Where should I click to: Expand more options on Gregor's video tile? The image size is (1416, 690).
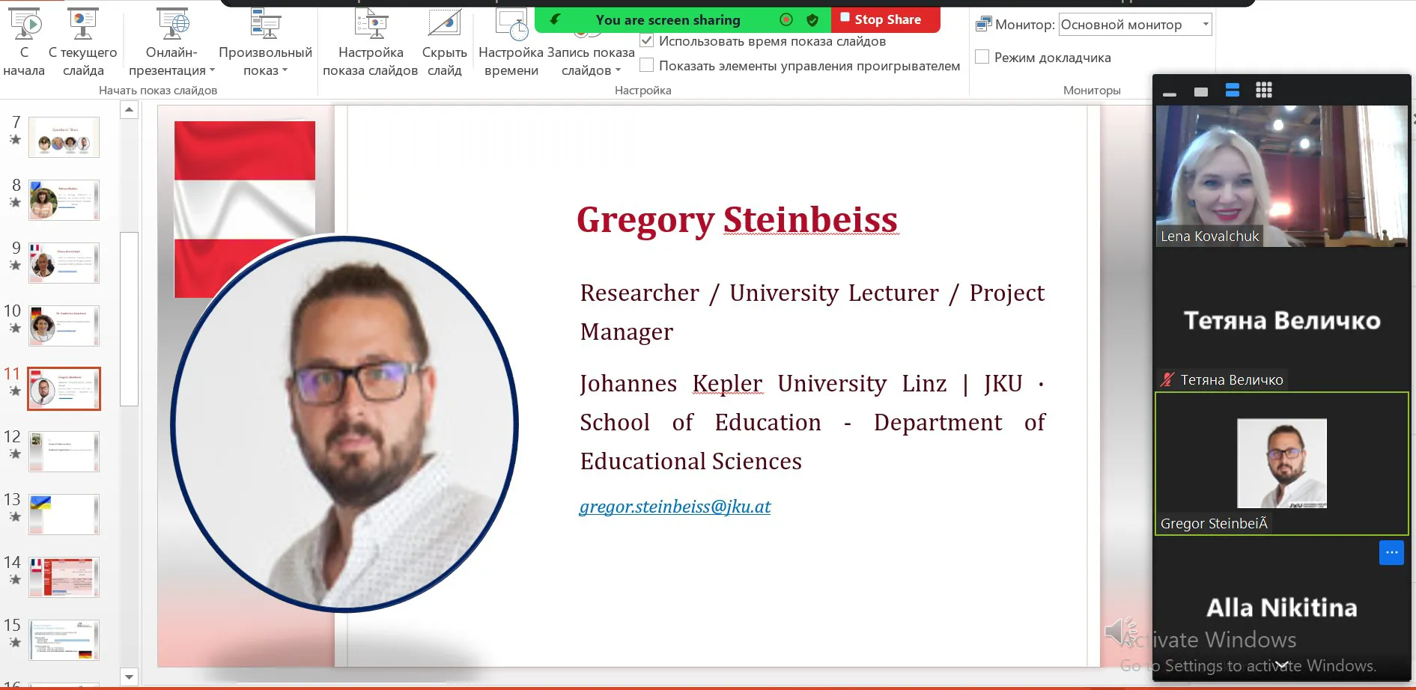coord(1391,552)
